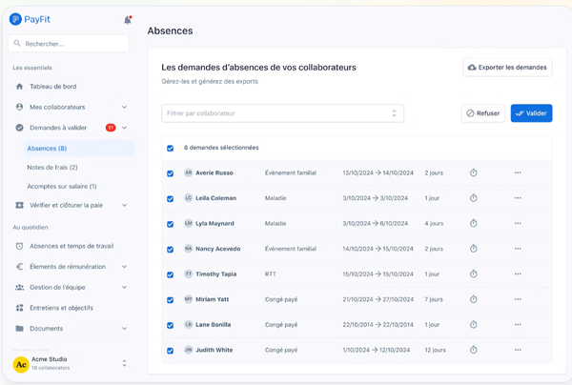Toggle checkbox for Miriam Yatt's request
572x385 pixels.
click(171, 299)
